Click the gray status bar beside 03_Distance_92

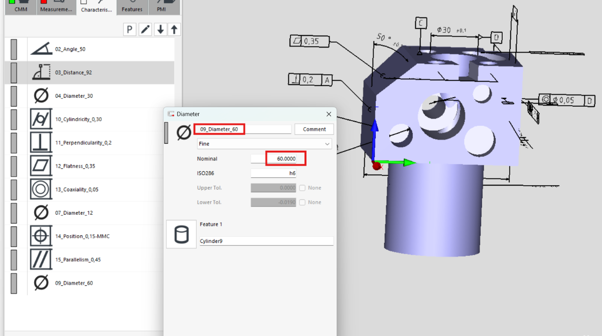click(14, 73)
